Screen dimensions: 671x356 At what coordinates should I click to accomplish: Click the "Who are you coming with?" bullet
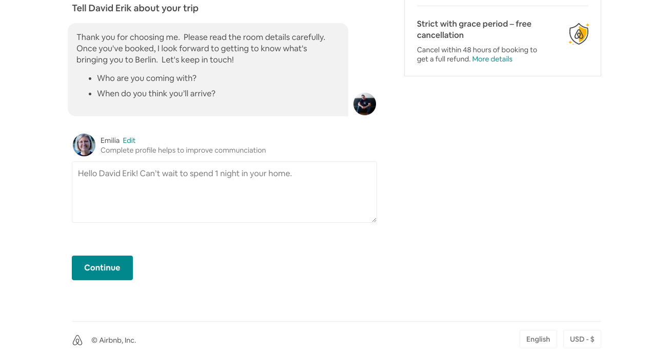pyautogui.click(x=147, y=78)
